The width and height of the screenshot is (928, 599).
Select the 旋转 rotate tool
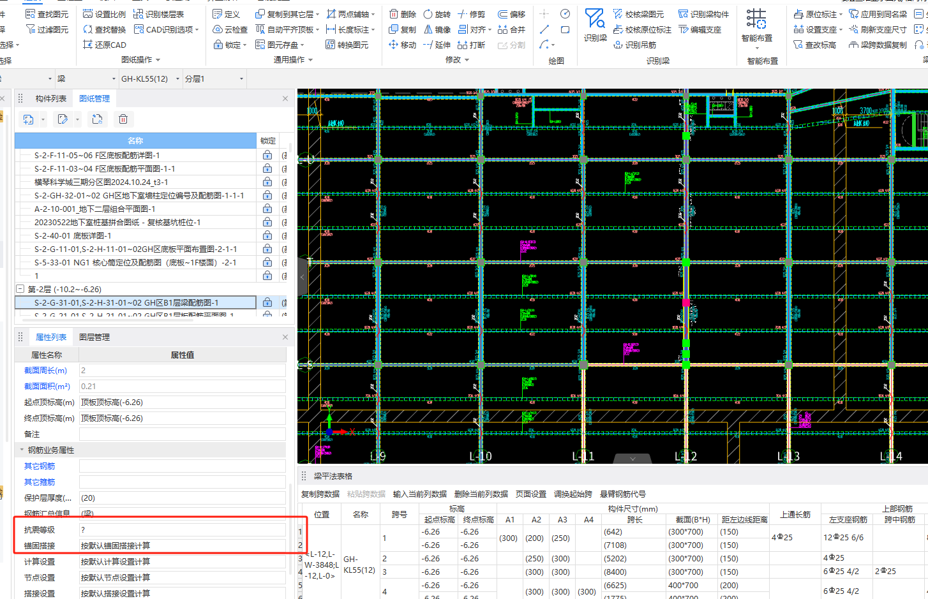coord(437,14)
